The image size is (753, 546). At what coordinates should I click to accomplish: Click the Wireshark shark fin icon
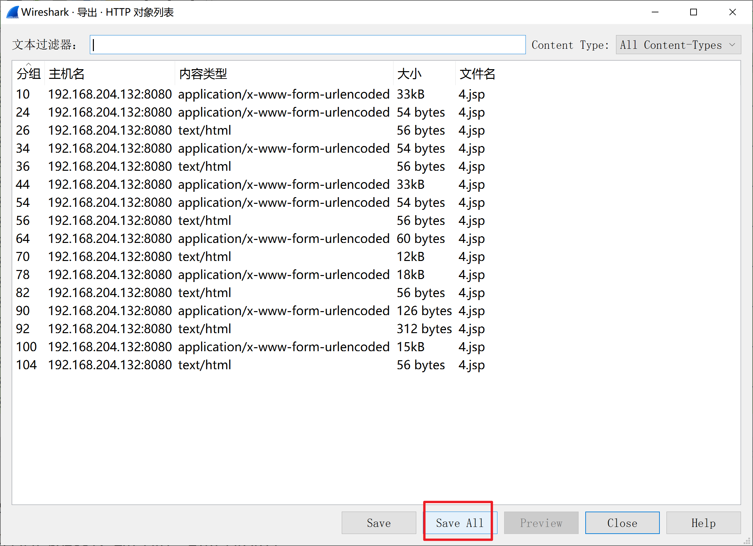coord(13,12)
